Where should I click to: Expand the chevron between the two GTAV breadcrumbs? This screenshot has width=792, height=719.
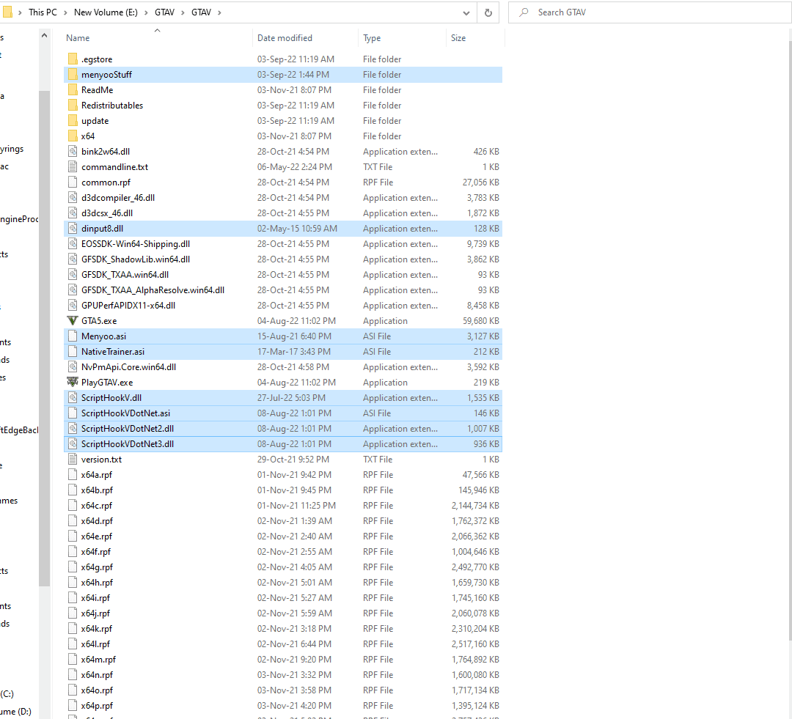(x=183, y=12)
